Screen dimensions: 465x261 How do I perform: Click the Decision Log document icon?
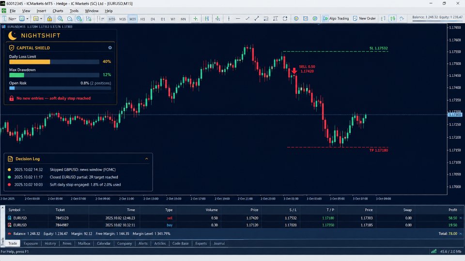[10, 159]
